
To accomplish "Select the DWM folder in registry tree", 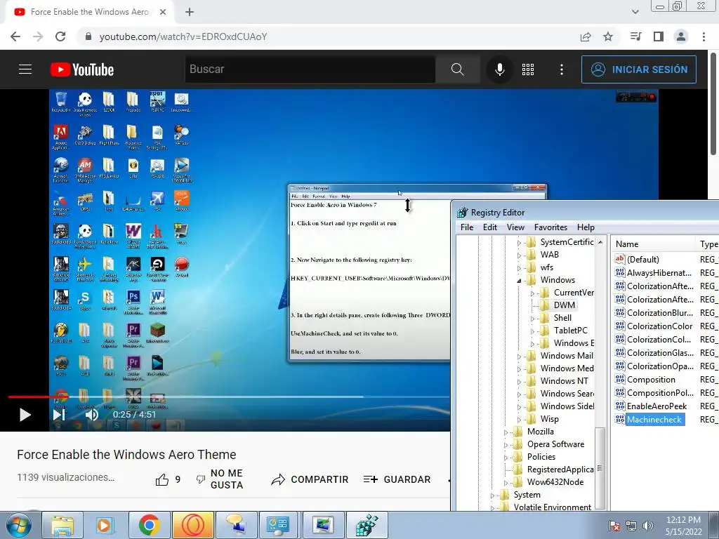I will [564, 305].
